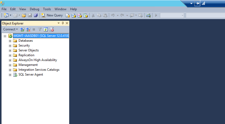Open the View menu
Screen dimensions: 225x124
(23, 9)
